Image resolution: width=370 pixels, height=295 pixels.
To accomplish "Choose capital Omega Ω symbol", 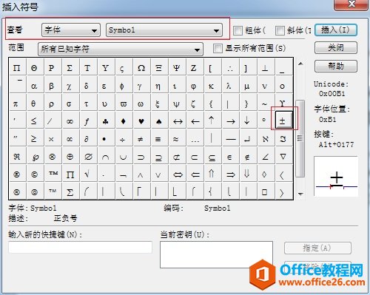I will point(141,67).
